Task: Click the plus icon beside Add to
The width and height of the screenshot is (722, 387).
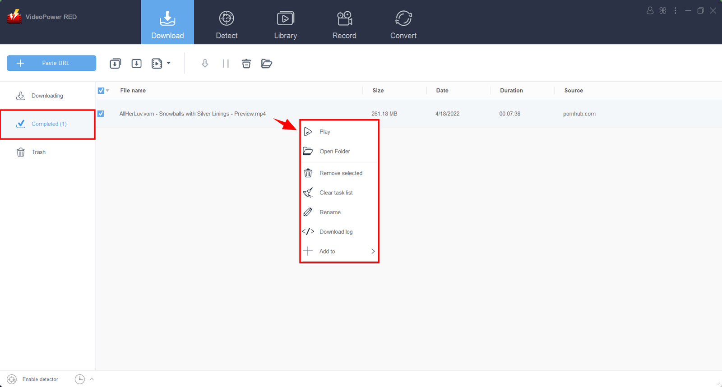Action: coord(308,251)
